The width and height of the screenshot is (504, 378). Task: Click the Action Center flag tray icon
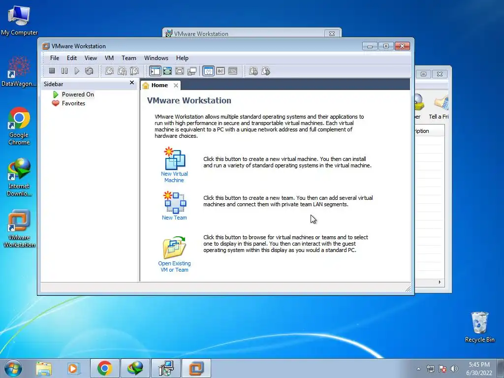pyautogui.click(x=442, y=369)
